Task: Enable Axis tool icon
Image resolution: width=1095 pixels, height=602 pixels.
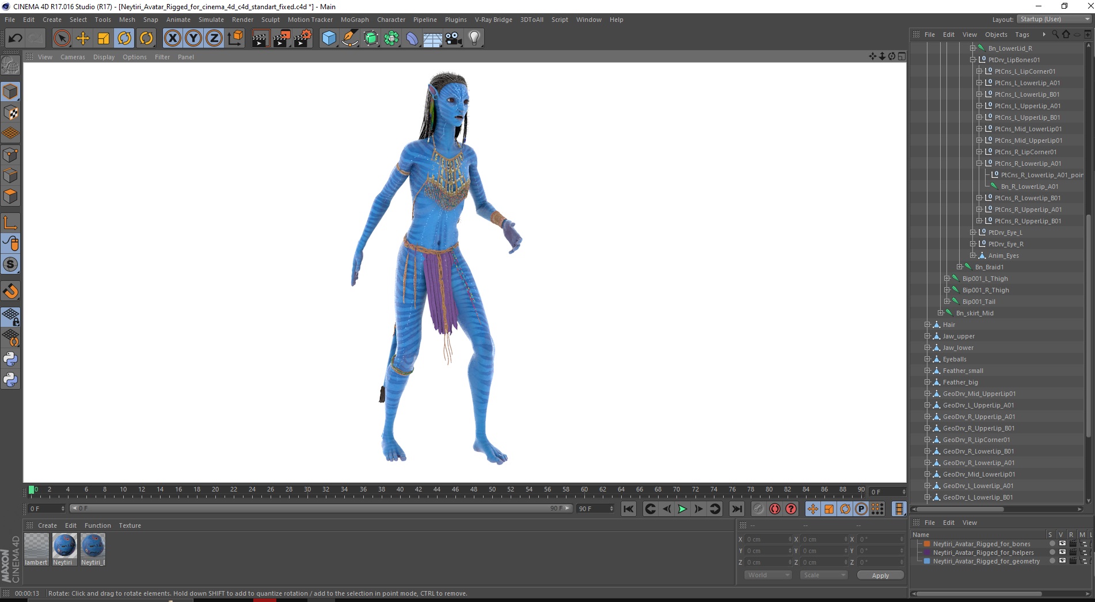Action: coord(10,223)
